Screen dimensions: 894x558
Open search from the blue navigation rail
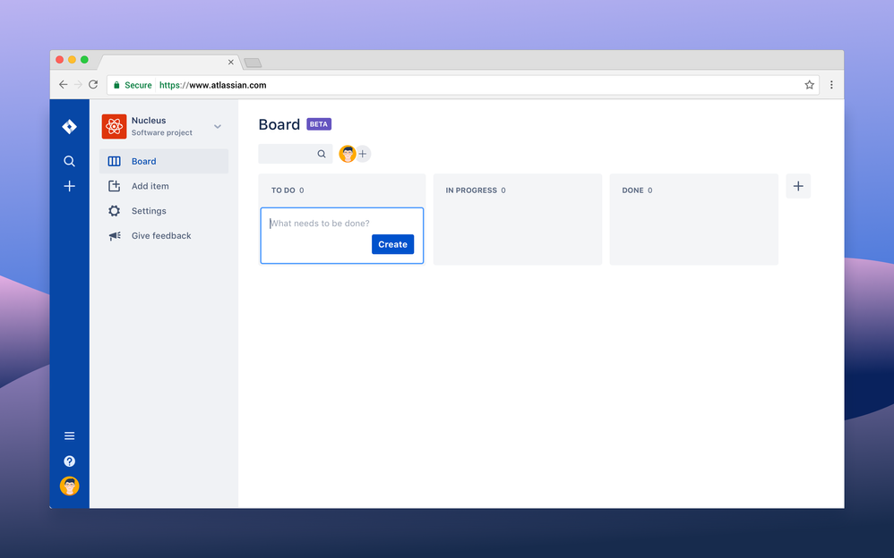tap(69, 161)
